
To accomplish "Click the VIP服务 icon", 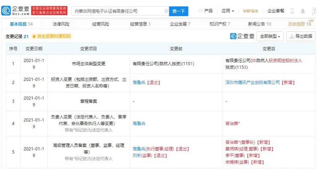I will [250, 11].
